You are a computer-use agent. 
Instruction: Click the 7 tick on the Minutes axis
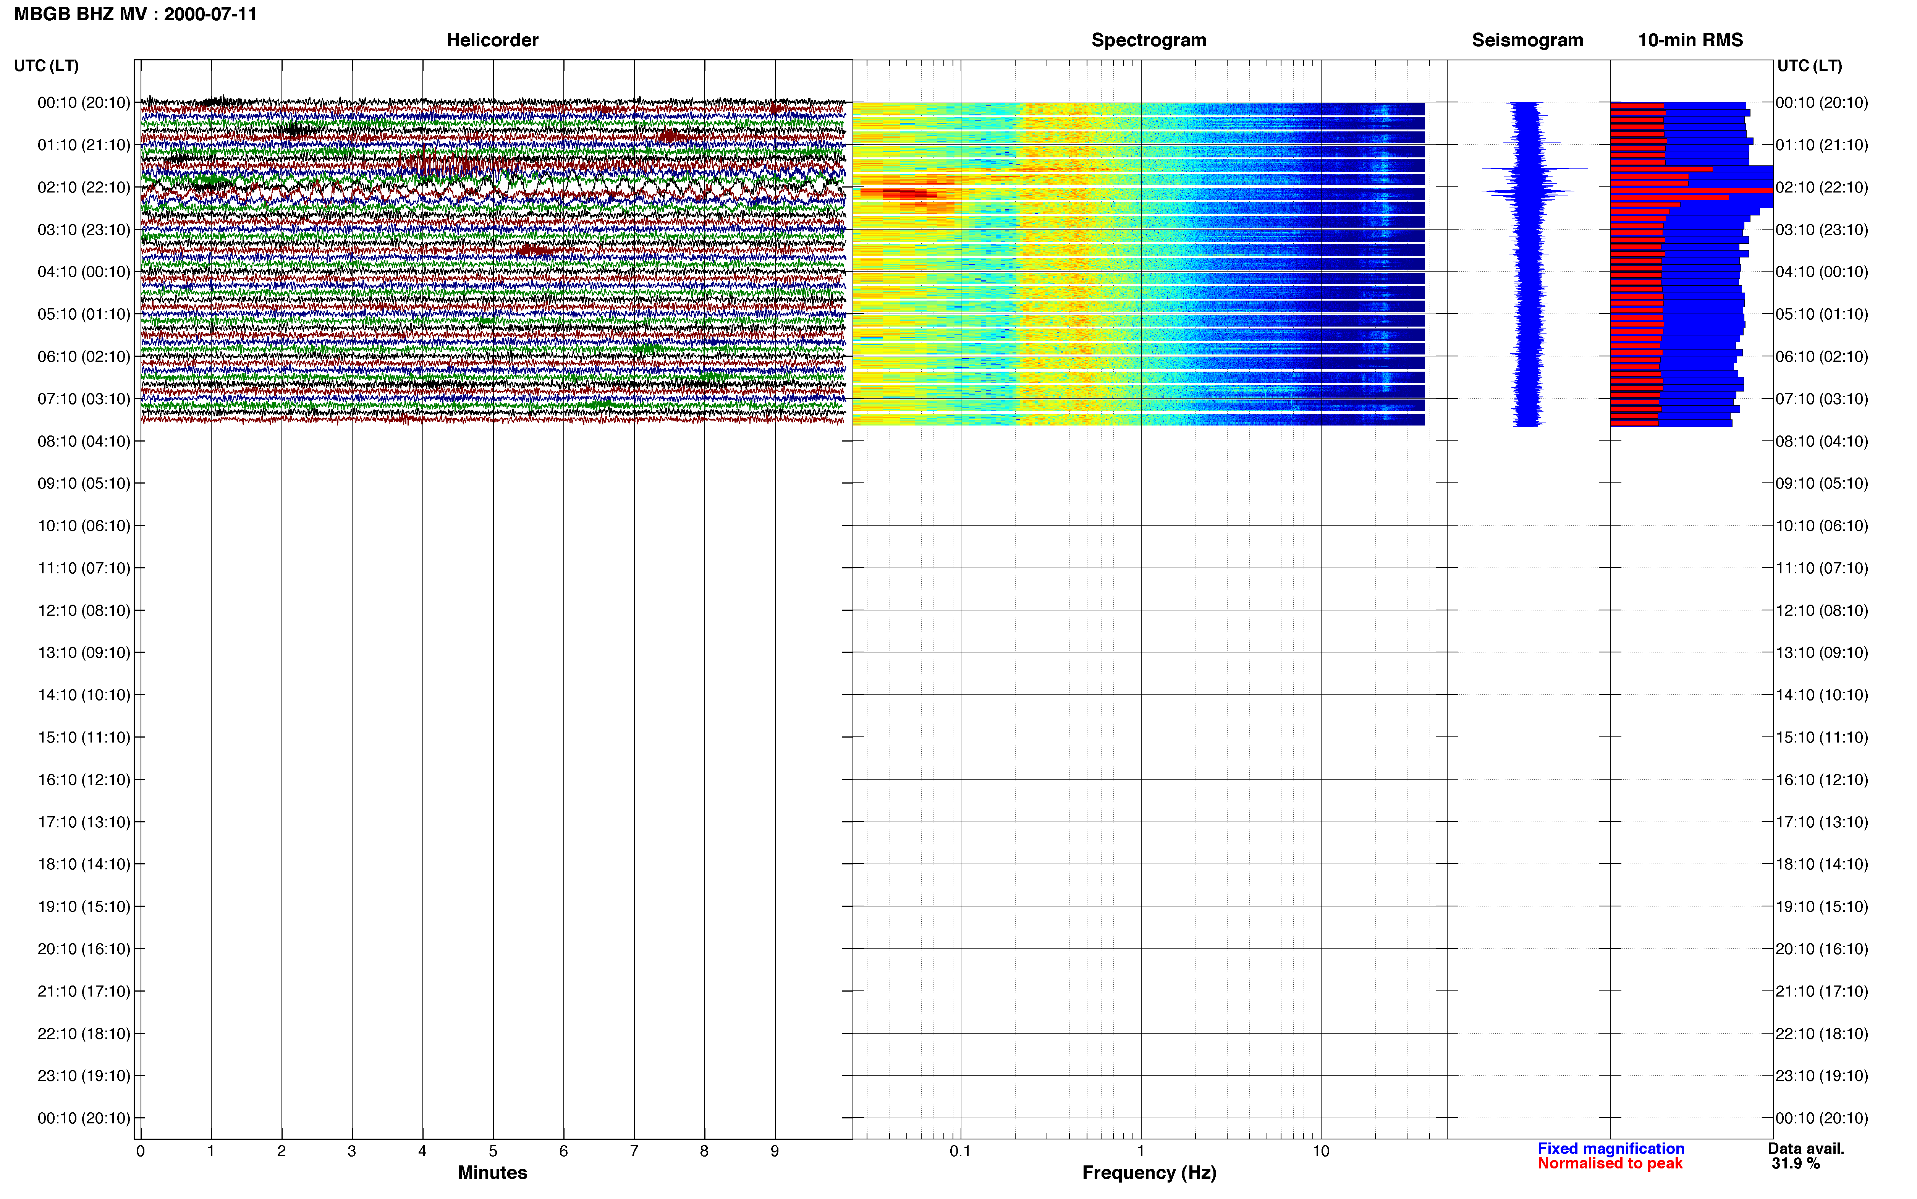click(x=634, y=1150)
